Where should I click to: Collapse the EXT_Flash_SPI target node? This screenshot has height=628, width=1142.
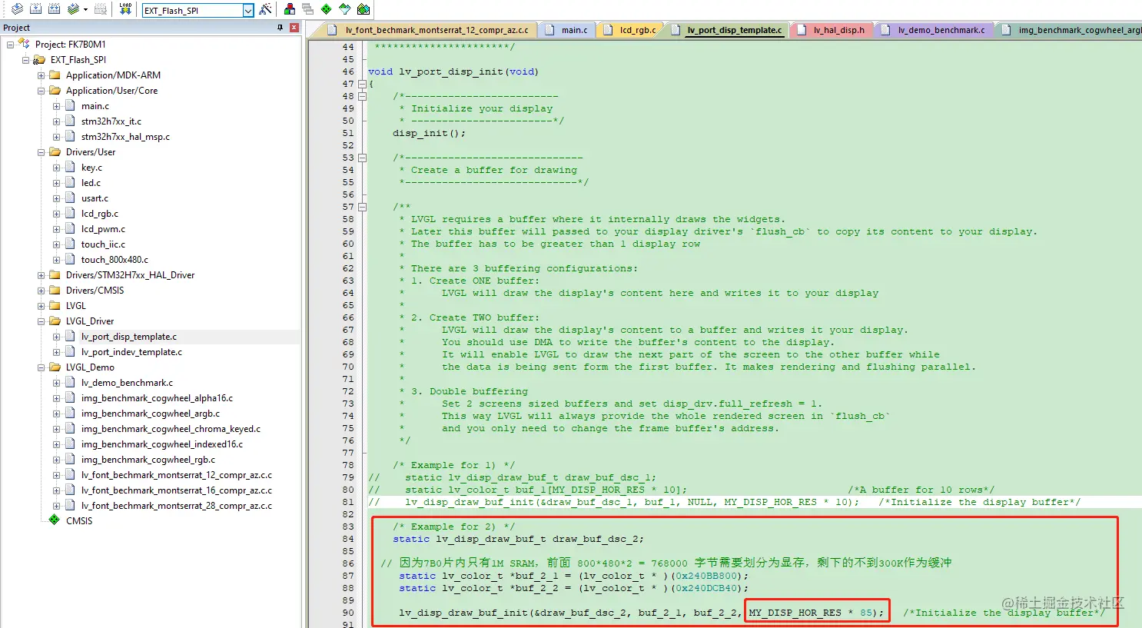25,60
